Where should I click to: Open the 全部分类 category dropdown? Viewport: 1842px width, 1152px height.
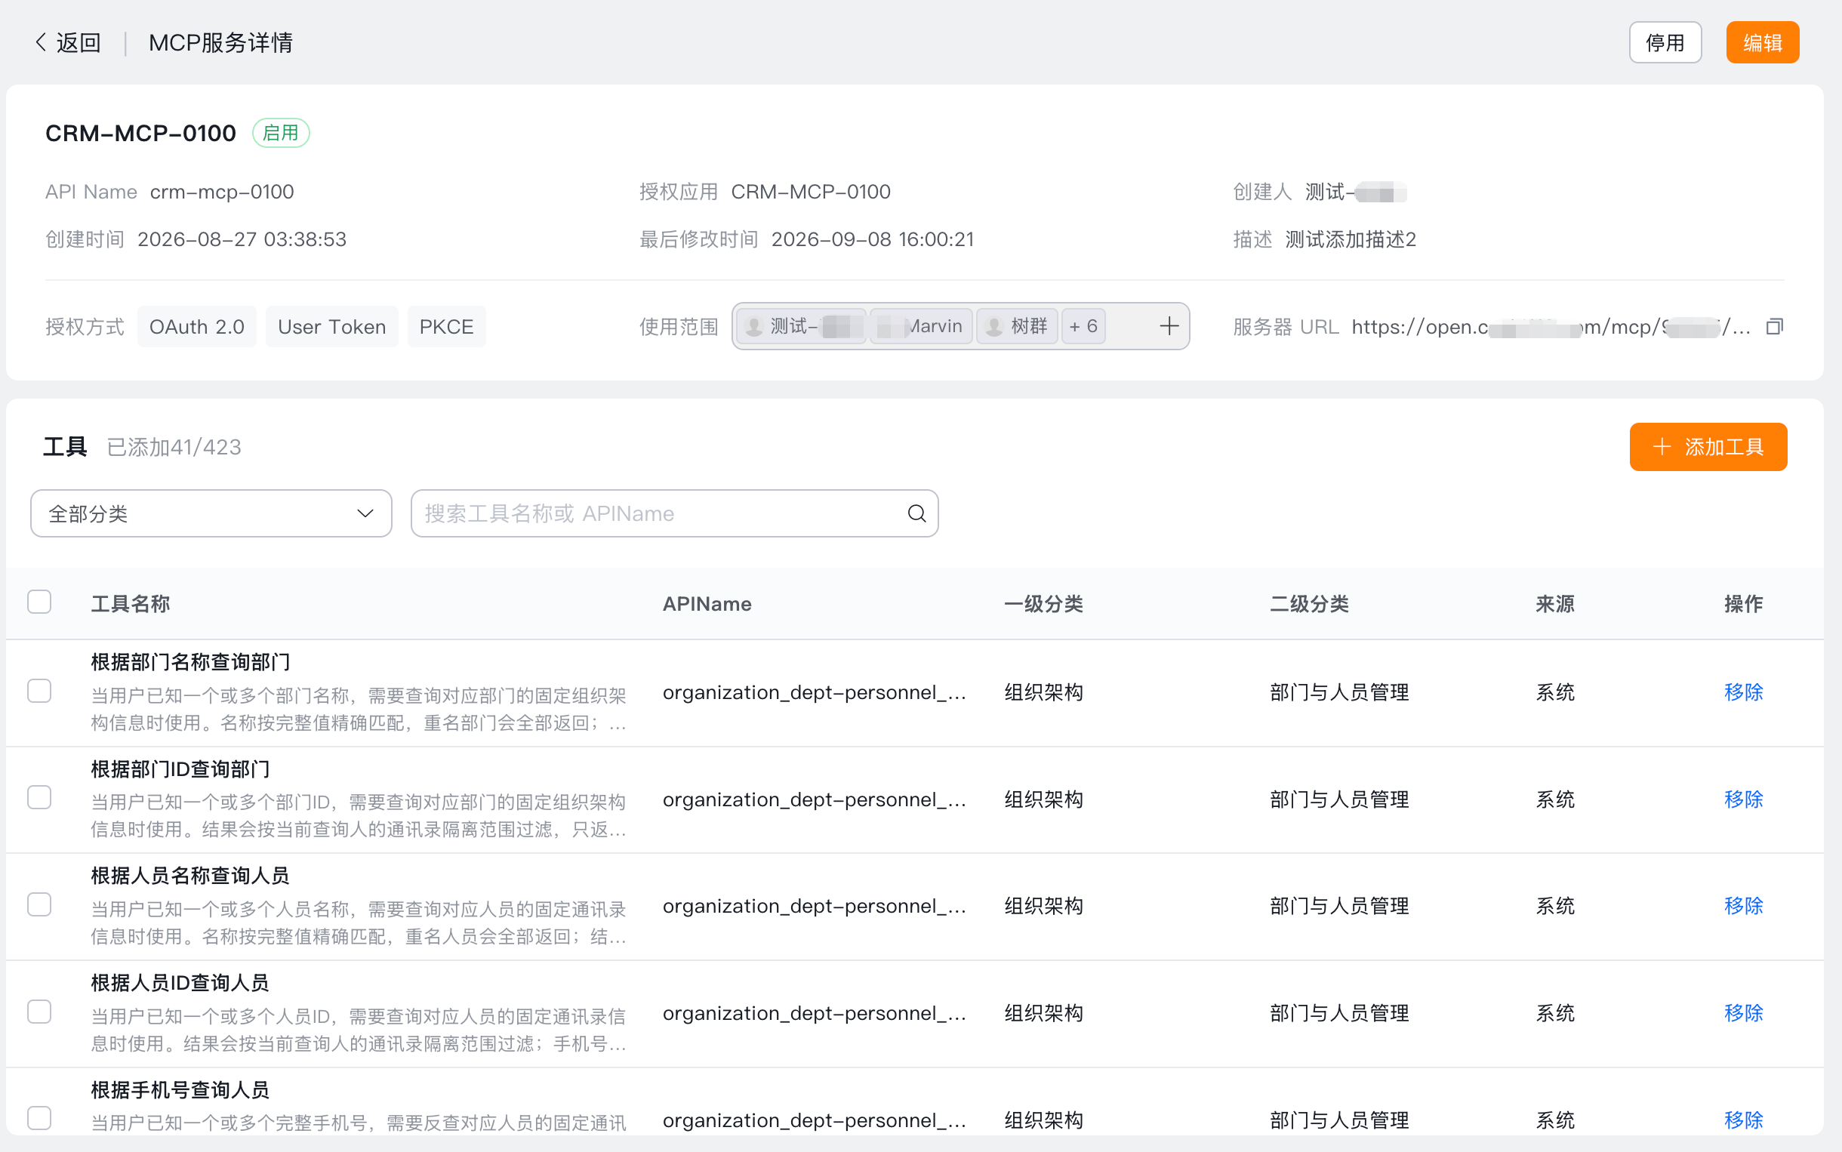[x=211, y=513]
